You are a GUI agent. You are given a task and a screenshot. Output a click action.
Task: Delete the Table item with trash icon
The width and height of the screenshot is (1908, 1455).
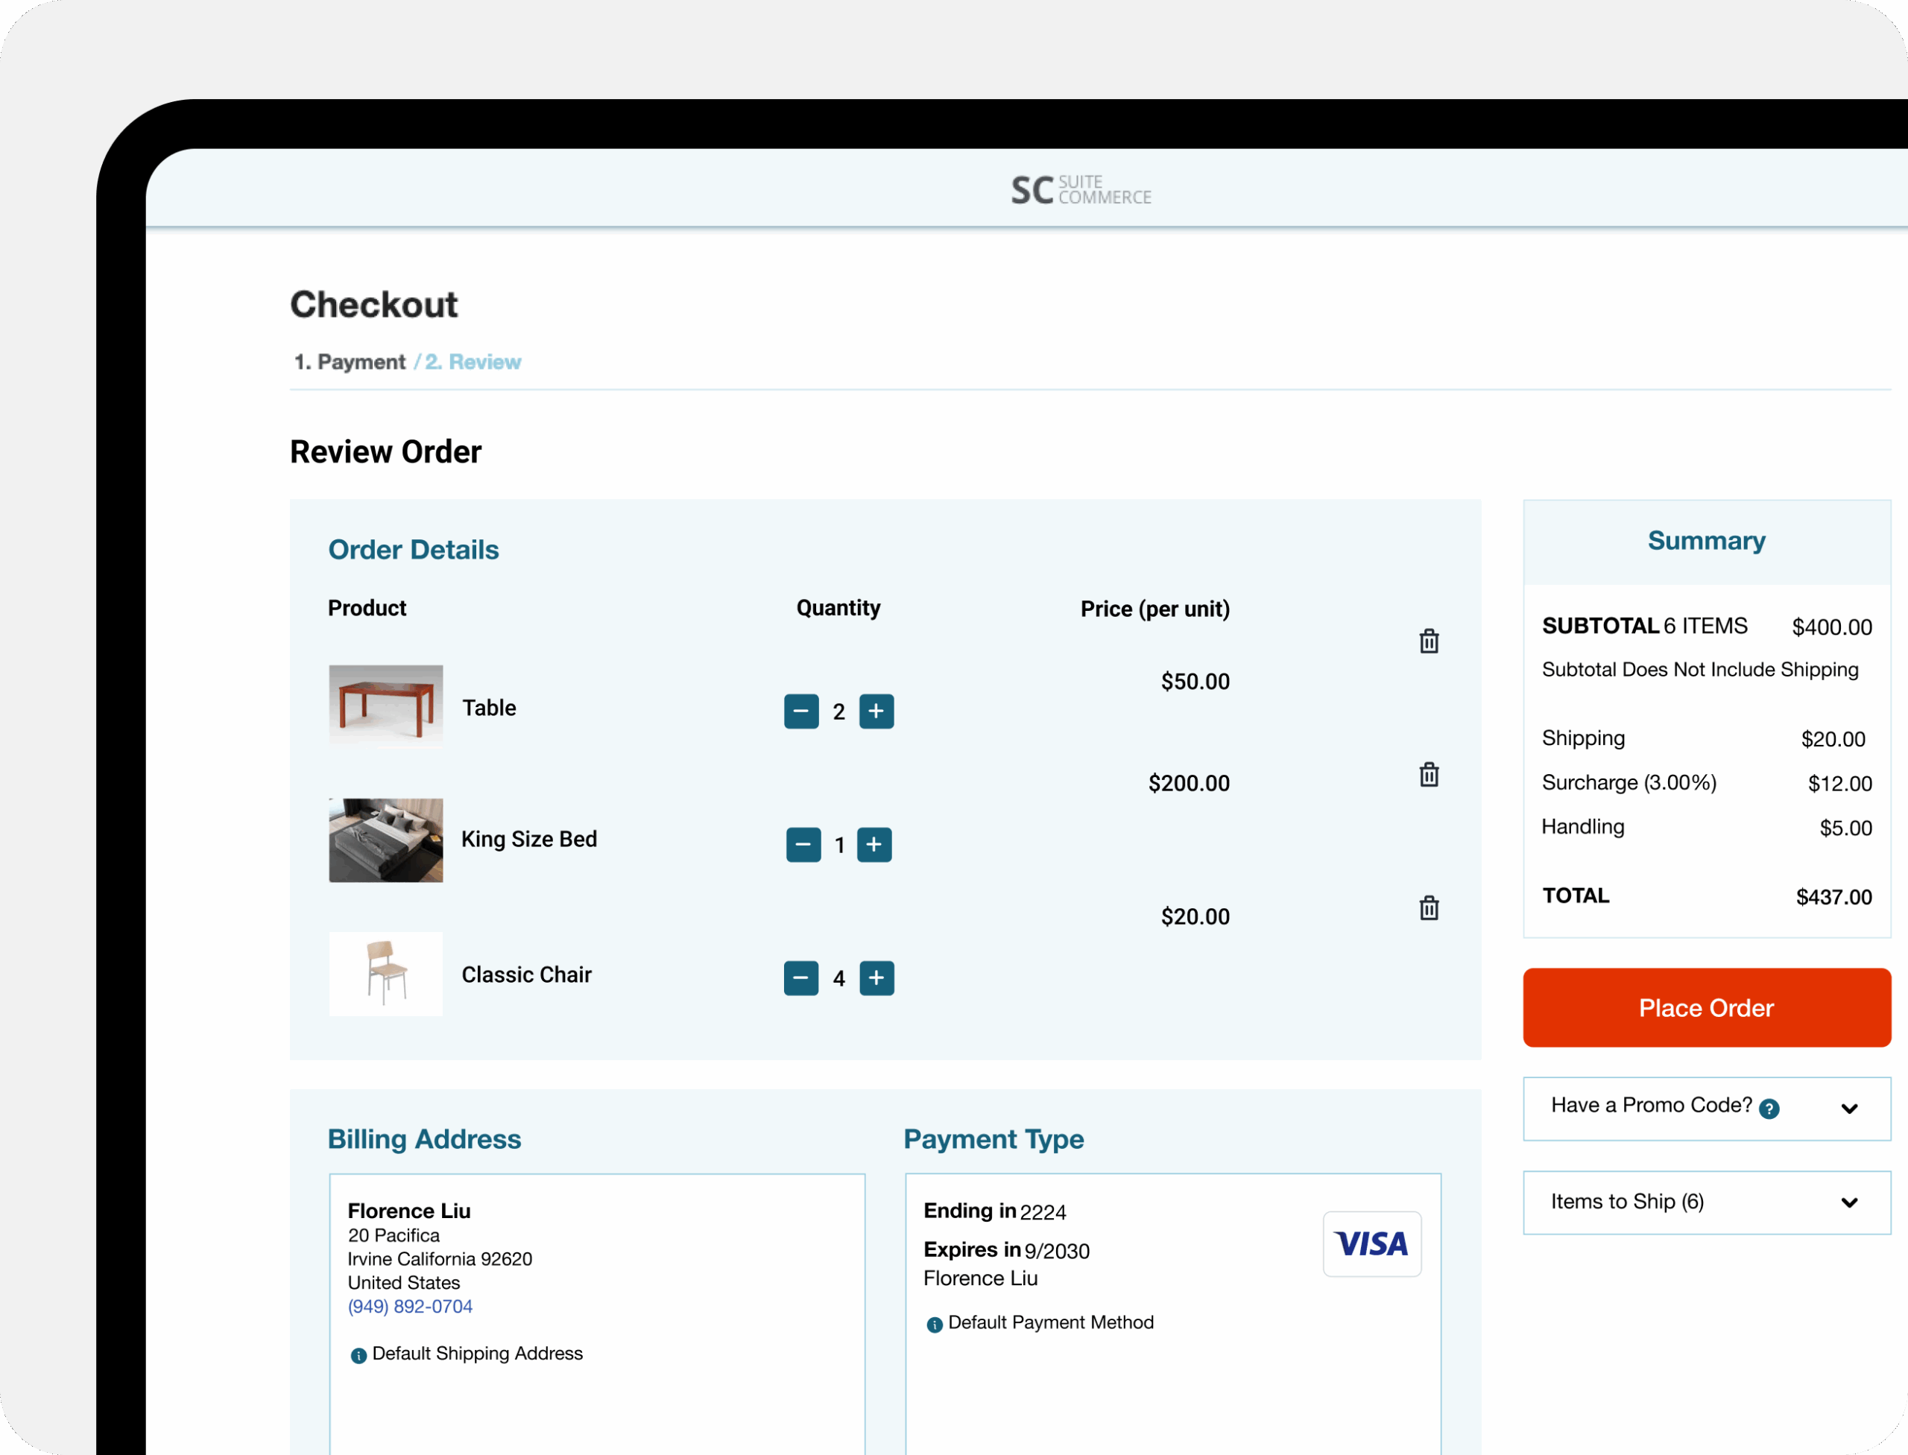(x=1429, y=641)
